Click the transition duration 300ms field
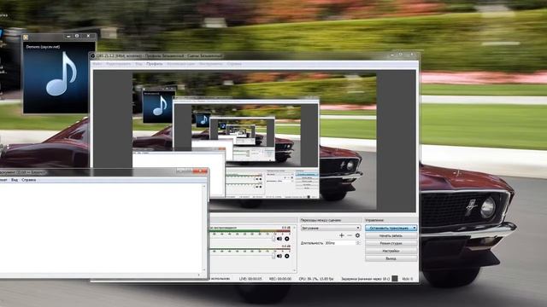 (x=341, y=243)
